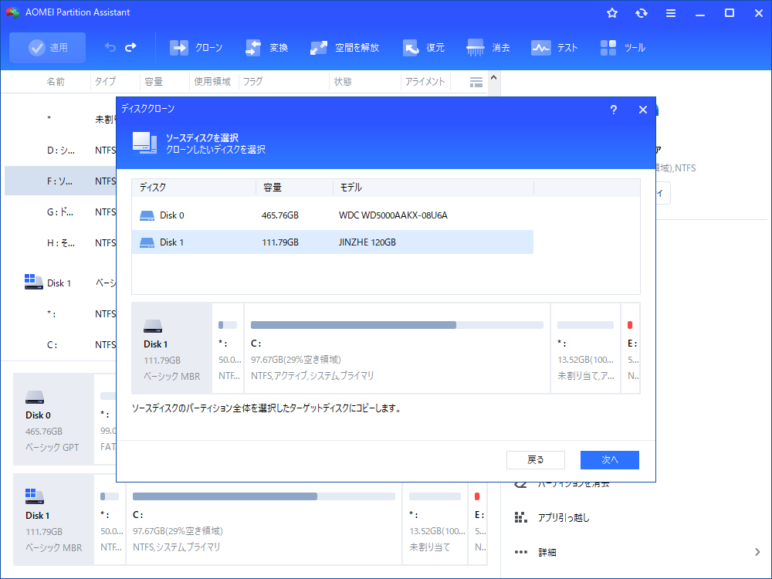Select Disk 1 row in main partition list
This screenshot has height=579, width=772.
click(x=60, y=283)
